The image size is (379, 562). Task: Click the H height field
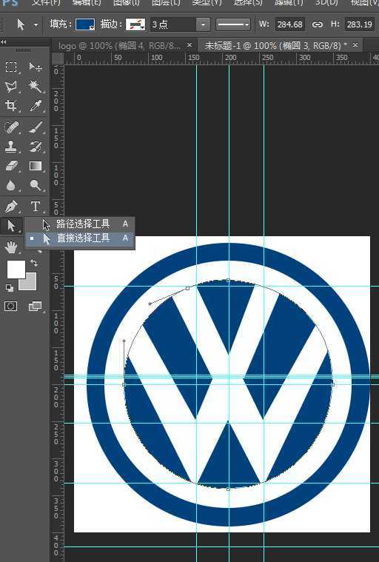[x=359, y=24]
